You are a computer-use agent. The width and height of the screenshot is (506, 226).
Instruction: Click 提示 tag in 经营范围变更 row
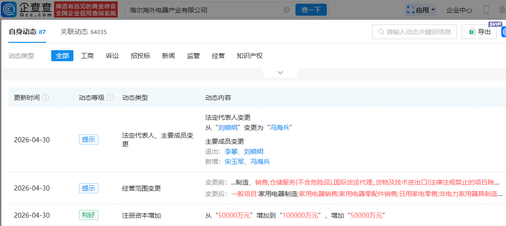[89, 188]
